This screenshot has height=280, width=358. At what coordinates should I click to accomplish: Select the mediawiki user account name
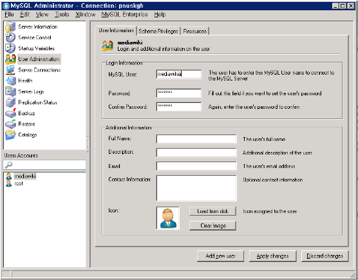pyautogui.click(x=25, y=176)
